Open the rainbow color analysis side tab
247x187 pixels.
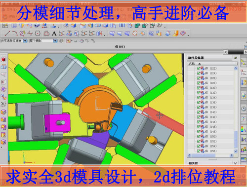(x=244, y=129)
